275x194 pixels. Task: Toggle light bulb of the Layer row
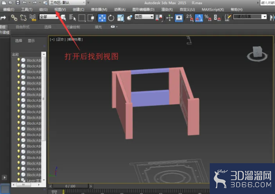19,180
